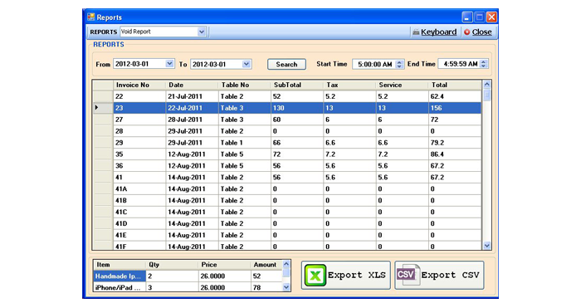Click the Export XLS green spreadsheet icon
581x308 pixels.
[x=315, y=275]
